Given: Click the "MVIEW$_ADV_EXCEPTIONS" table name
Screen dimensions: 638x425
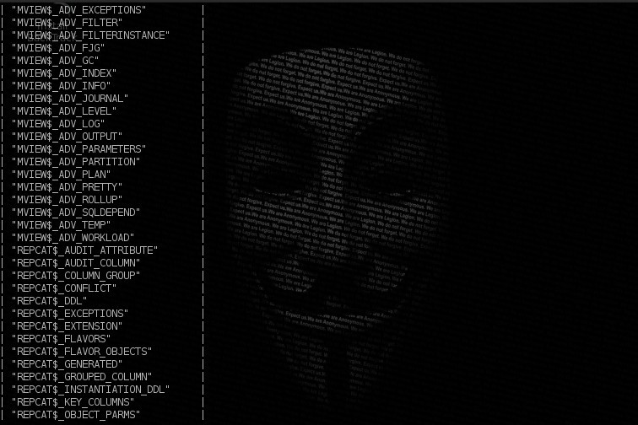Looking at the screenshot, I should (79, 10).
